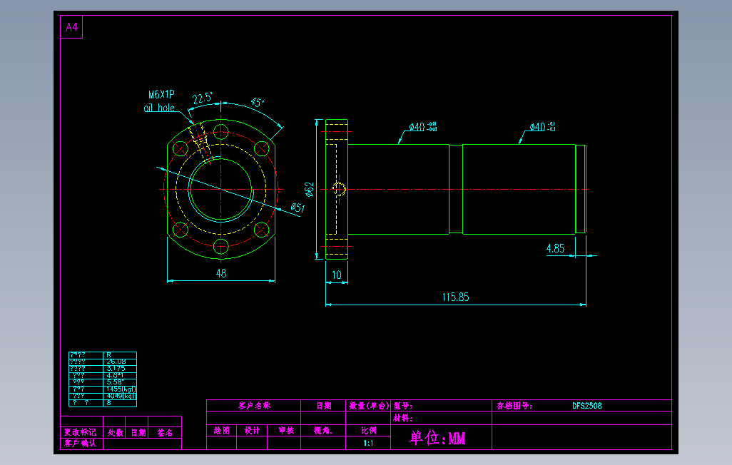The height and width of the screenshot is (465, 732).
Task: Select the 115.85 overall length dimension
Action: coord(456,297)
